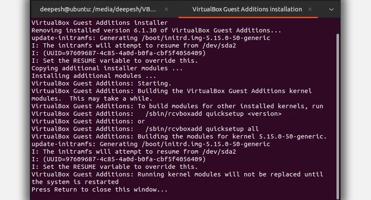Click the "VirtualBox Guest Additions: or" line
Viewport: 371px width, 200px height.
(x=88, y=121)
